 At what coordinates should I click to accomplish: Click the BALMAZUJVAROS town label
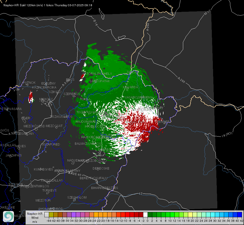88,143
